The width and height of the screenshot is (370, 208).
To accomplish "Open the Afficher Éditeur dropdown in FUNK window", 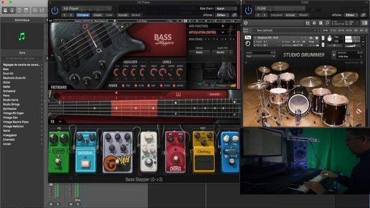I will tap(351, 15).
